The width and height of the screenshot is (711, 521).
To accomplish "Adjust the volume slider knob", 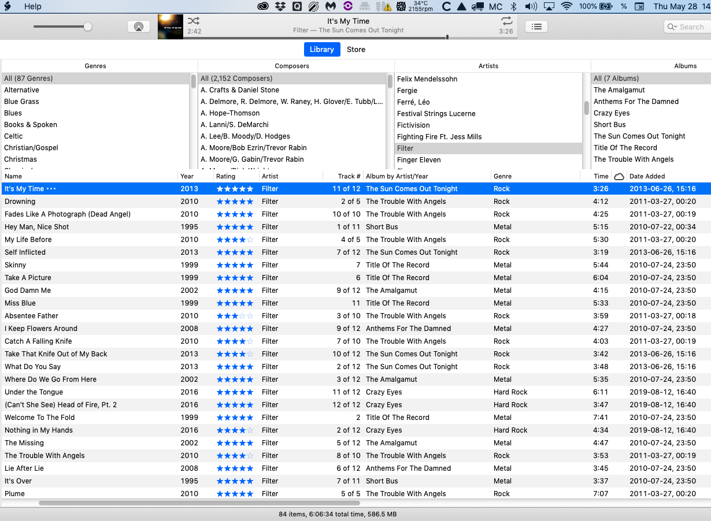I will 88,27.
